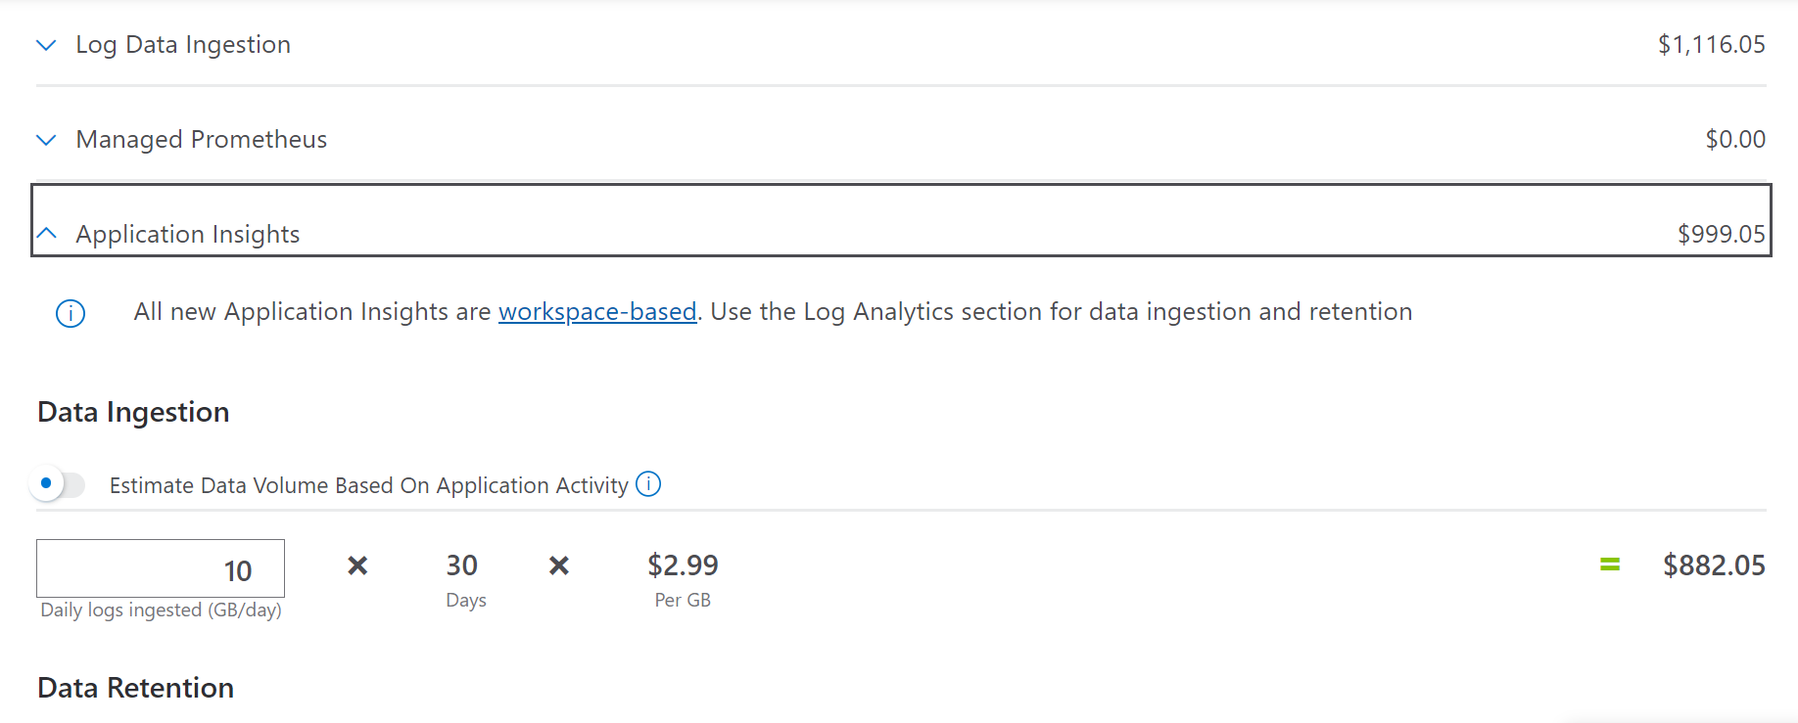Click the $1,116.05 Log Data Ingestion total
Image resolution: width=1798 pixels, height=723 pixels.
point(1712,45)
